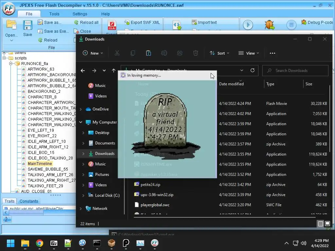This screenshot has height=251, width=335.
Task: Switch to the Constants tab
Action: (29, 201)
